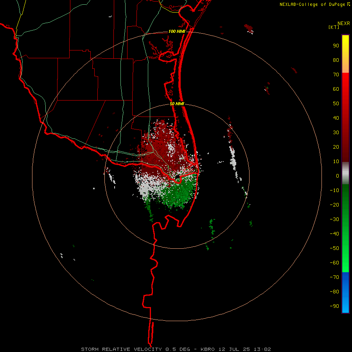Click the '50 NMI' range ring label
The width and height of the screenshot is (352, 352).
click(x=177, y=104)
